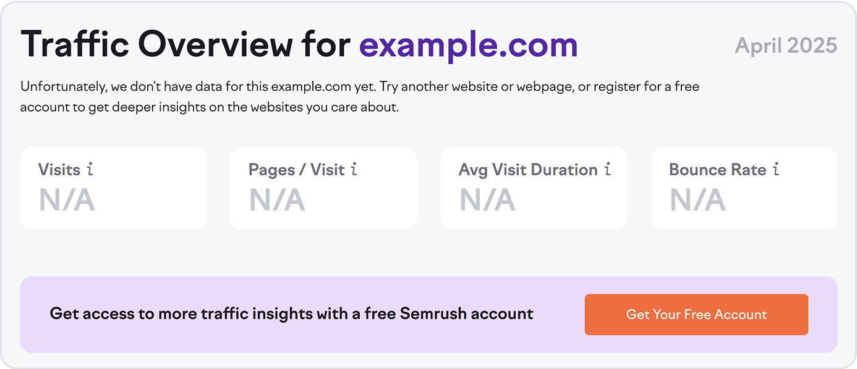The image size is (857, 369).
Task: Click the Pages / Visit info icon
Action: click(352, 169)
